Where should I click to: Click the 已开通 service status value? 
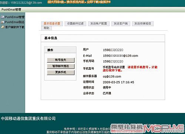pyautogui.click(x=107, y=93)
